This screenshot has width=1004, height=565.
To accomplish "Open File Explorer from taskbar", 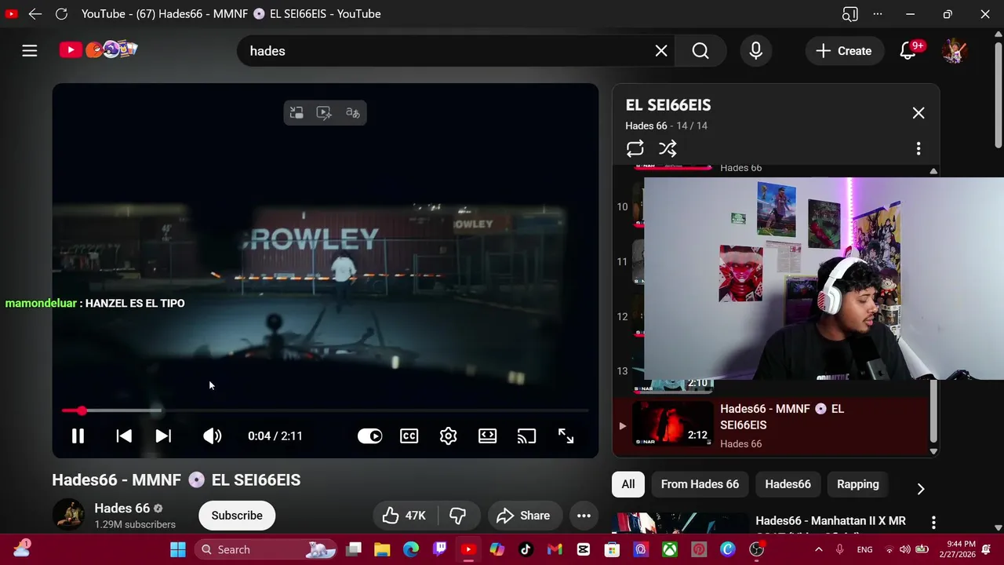I will click(x=382, y=549).
